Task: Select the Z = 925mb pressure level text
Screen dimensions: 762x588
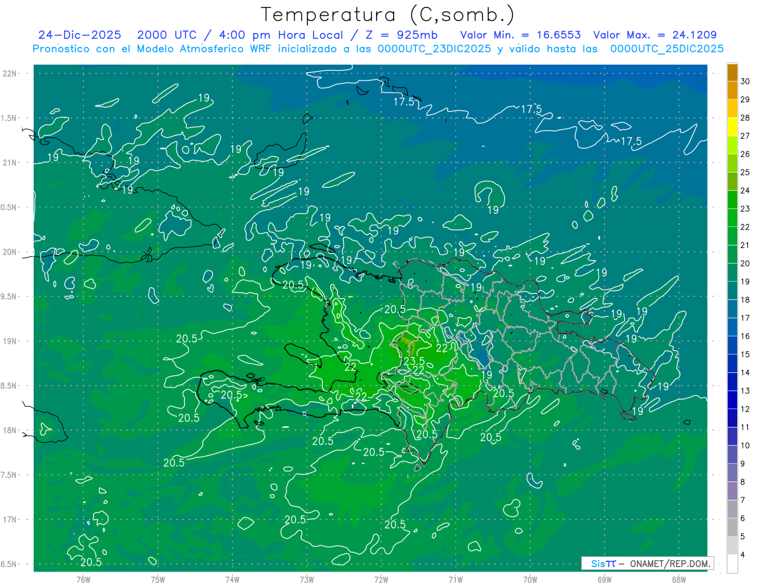Action: [x=403, y=35]
